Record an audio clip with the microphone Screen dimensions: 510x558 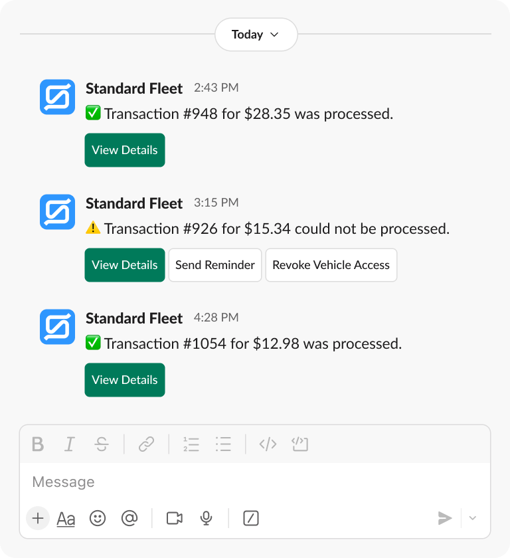pos(206,518)
